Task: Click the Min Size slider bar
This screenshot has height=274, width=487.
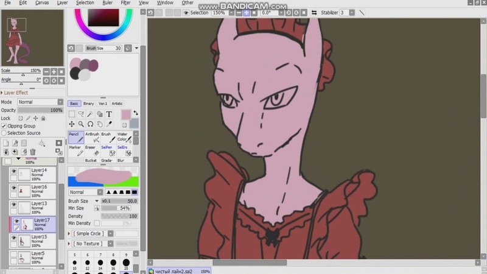Action: click(116, 208)
